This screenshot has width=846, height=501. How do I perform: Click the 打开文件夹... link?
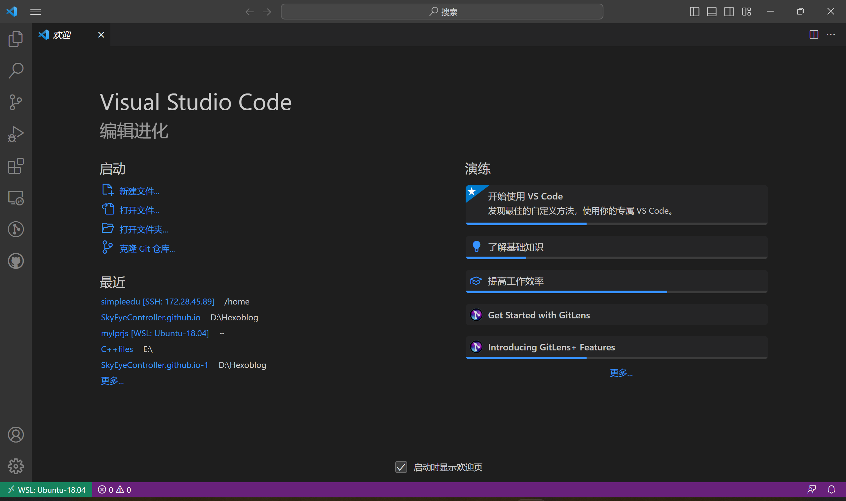coord(143,230)
